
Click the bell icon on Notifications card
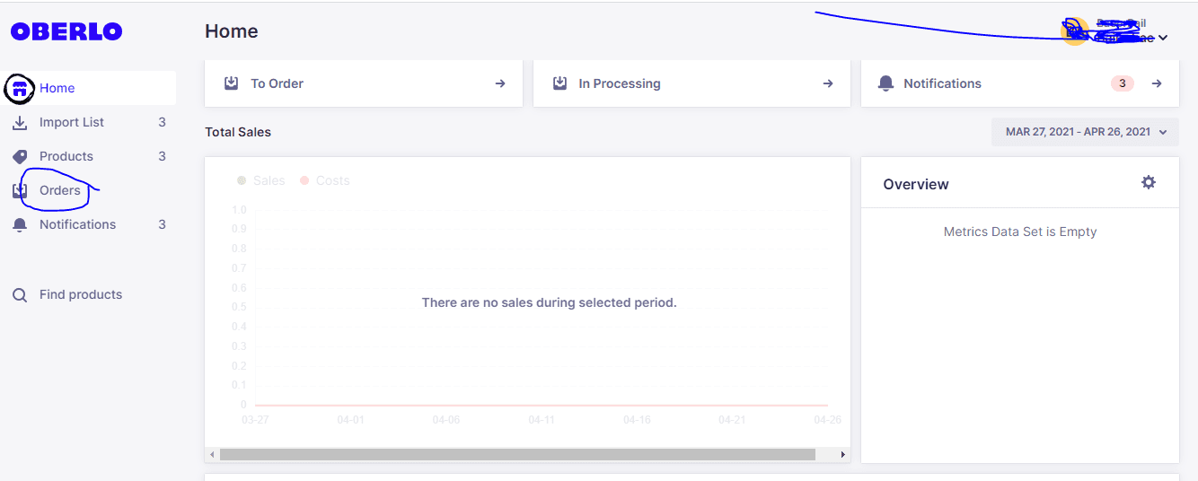[x=886, y=83]
